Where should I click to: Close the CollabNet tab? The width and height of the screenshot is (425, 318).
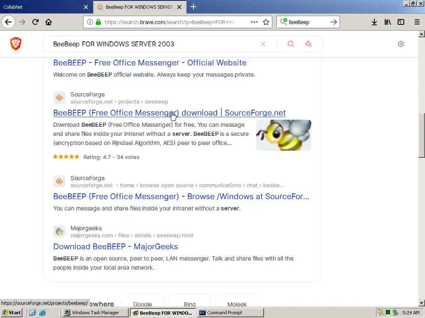tap(86, 7)
